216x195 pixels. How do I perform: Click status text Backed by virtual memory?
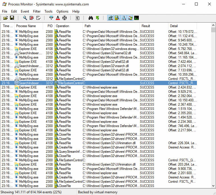pos(98,192)
